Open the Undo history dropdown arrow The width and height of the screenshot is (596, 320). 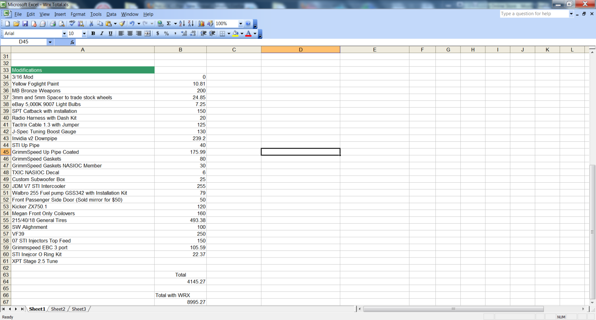(139, 23)
